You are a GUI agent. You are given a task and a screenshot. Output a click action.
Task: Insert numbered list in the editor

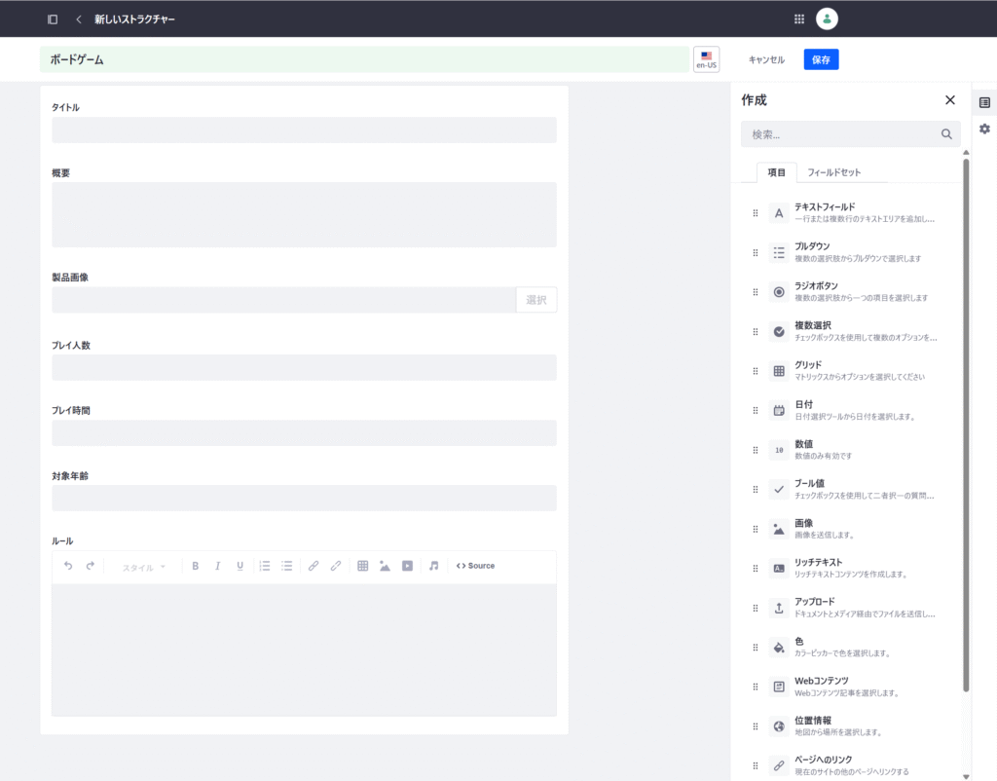[265, 566]
